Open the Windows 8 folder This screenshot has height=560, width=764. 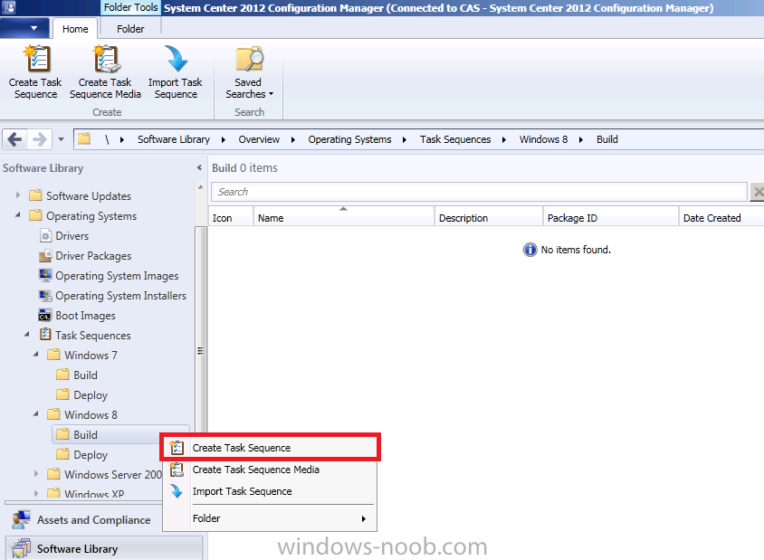point(91,415)
